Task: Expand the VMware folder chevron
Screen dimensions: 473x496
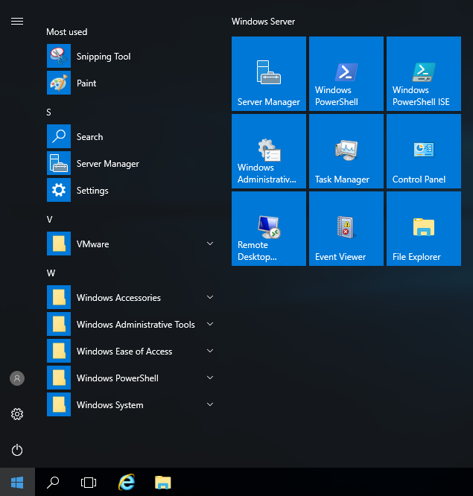Action: (210, 244)
